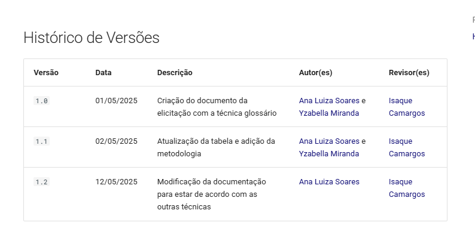This screenshot has width=475, height=241.
Task: Click Yzabella Miranda link in 02/05/2025 row
Action: tap(329, 153)
